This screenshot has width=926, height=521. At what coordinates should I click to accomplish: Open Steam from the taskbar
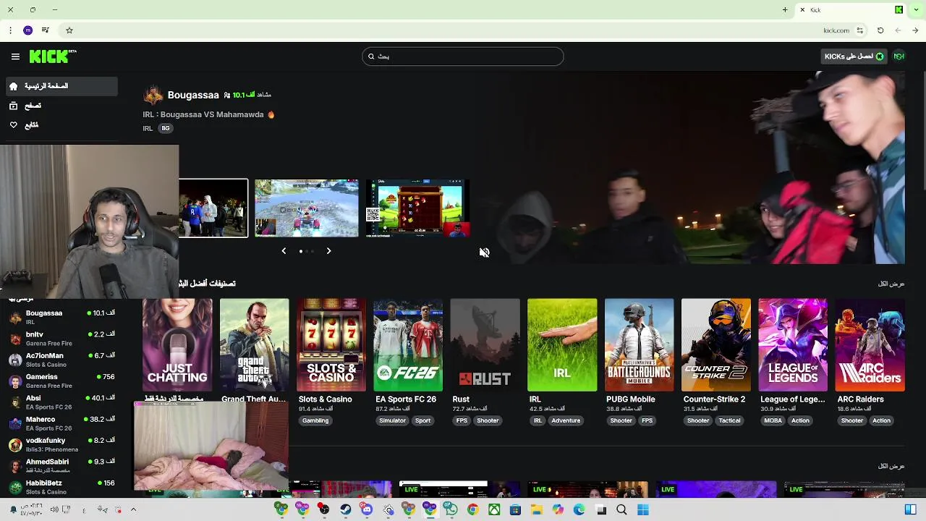(x=345, y=510)
